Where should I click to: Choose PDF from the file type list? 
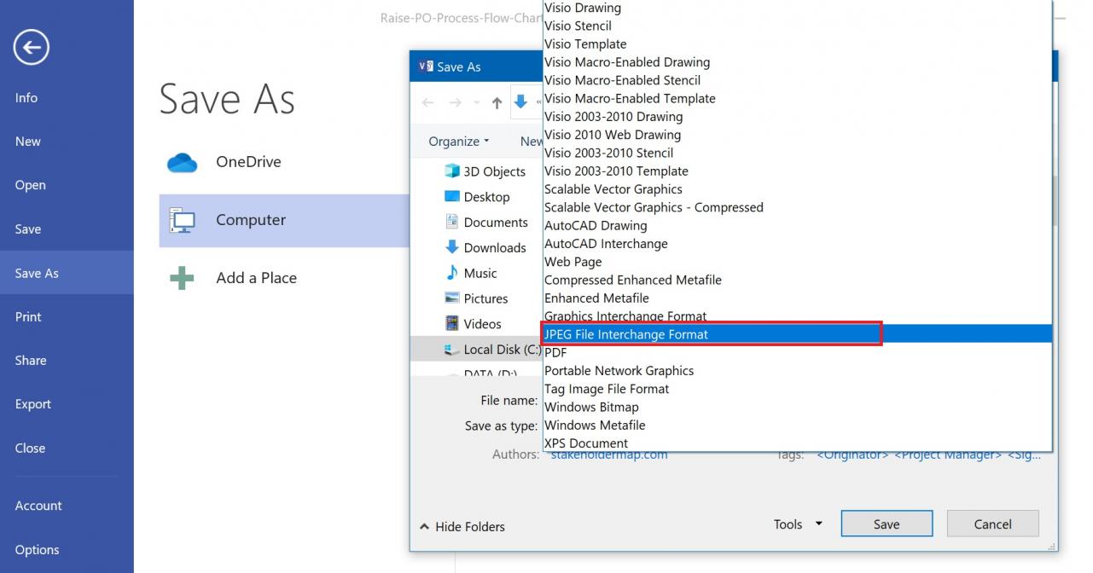pyautogui.click(x=555, y=351)
